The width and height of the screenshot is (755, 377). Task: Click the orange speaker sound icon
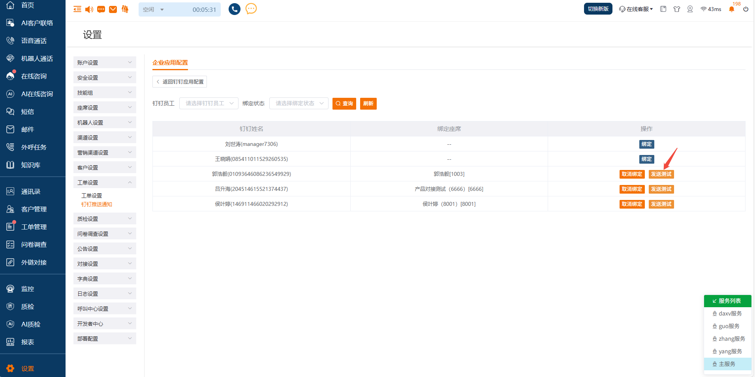click(x=89, y=9)
